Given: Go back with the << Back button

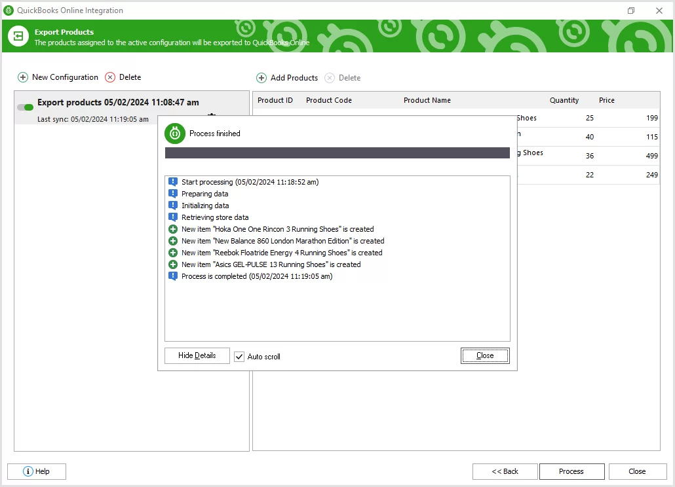Looking at the screenshot, I should click(x=505, y=471).
